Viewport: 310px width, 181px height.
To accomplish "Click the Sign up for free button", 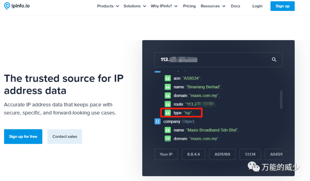I will pos(23,136).
